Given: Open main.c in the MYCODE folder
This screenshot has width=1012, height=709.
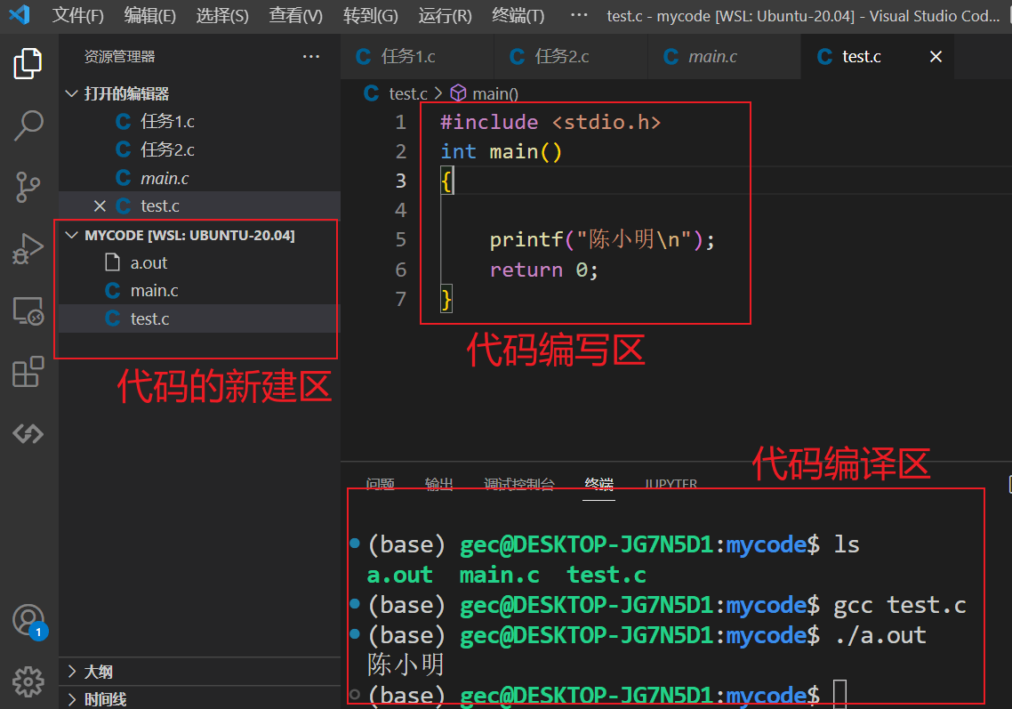Looking at the screenshot, I should pyautogui.click(x=199, y=291).
